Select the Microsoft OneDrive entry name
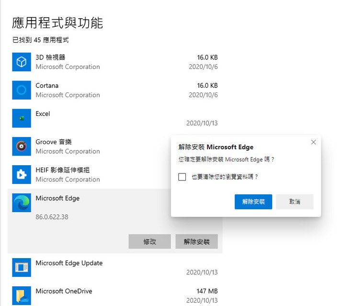 click(64, 291)
